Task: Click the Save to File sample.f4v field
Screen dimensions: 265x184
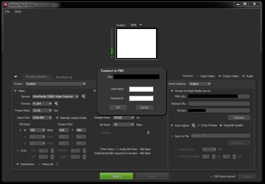Action: [x=221, y=136]
